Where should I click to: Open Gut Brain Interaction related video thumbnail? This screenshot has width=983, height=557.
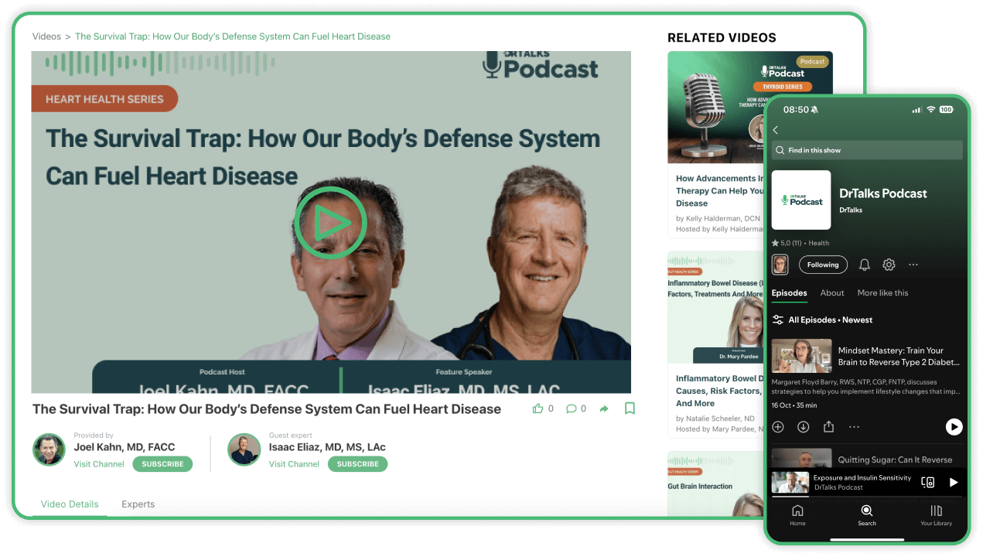point(715,484)
